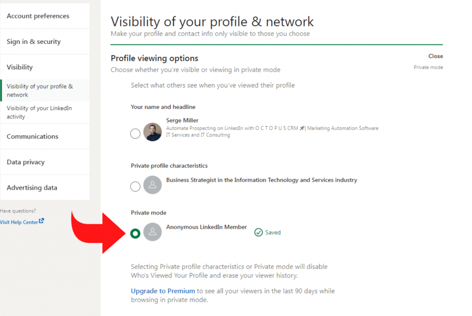Open Sign in & security settings
Screen dimensions: 472x316
point(34,41)
